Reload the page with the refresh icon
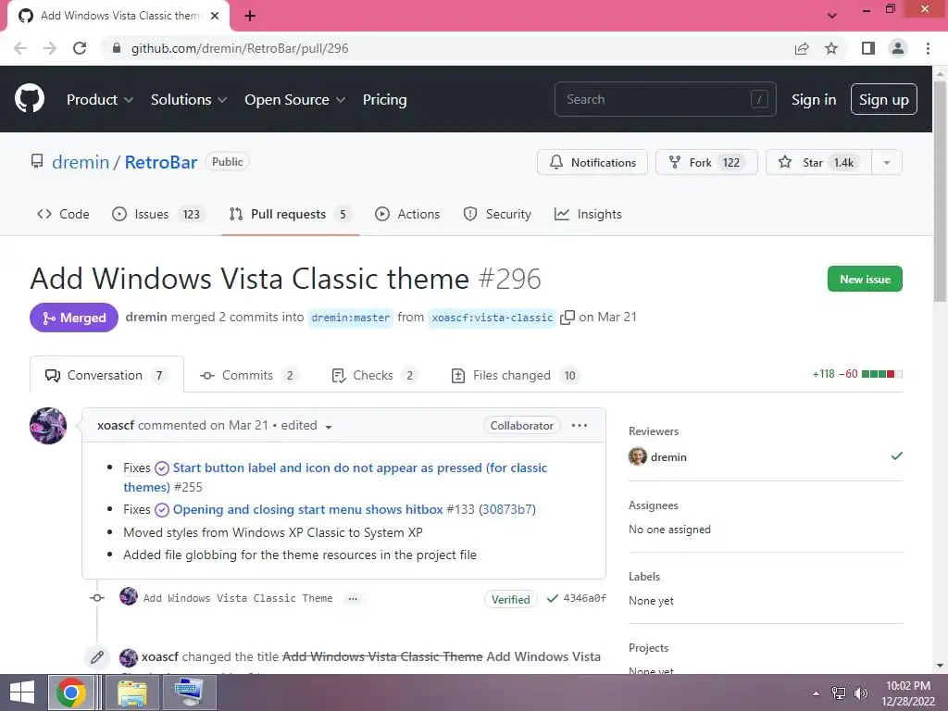This screenshot has width=948, height=711. (80, 48)
